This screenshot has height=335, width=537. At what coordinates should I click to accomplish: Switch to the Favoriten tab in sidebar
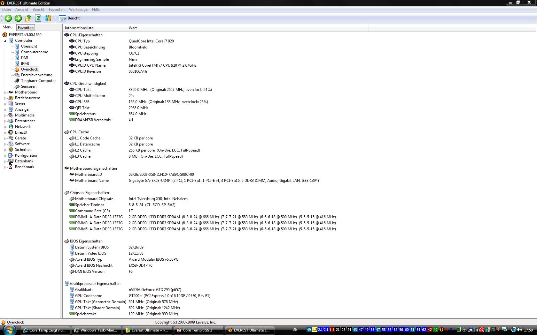click(26, 28)
